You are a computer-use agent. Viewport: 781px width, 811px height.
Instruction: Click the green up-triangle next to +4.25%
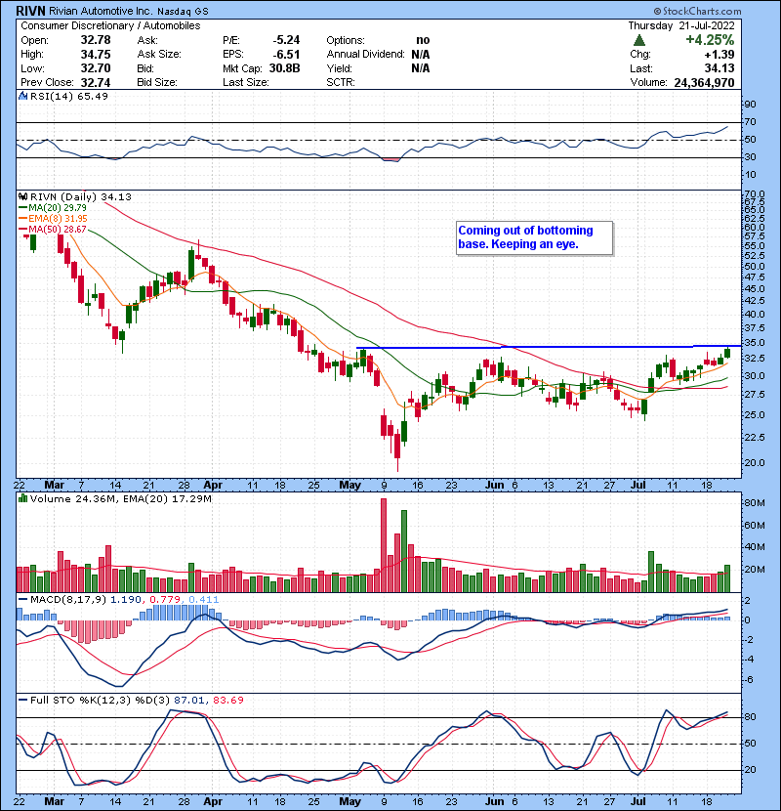[x=638, y=40]
